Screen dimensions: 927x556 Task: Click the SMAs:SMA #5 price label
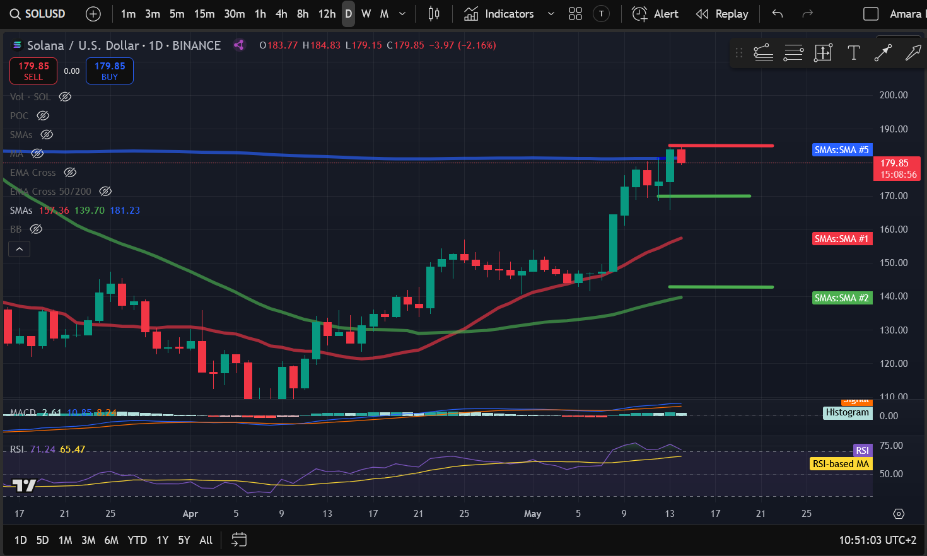pyautogui.click(x=842, y=149)
